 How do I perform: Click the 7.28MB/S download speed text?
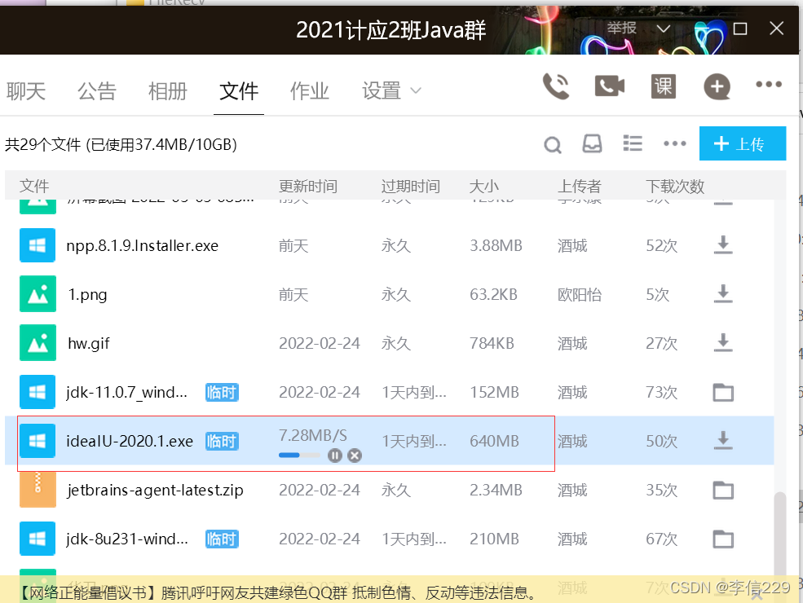[313, 436]
